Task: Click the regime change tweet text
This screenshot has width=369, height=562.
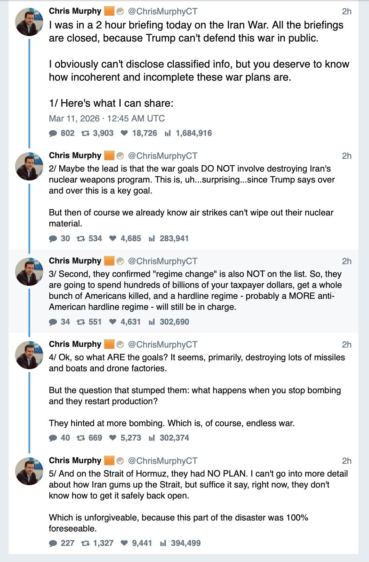Action: (x=195, y=290)
